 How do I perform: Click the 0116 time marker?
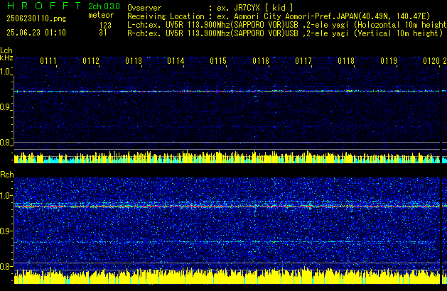(x=261, y=61)
